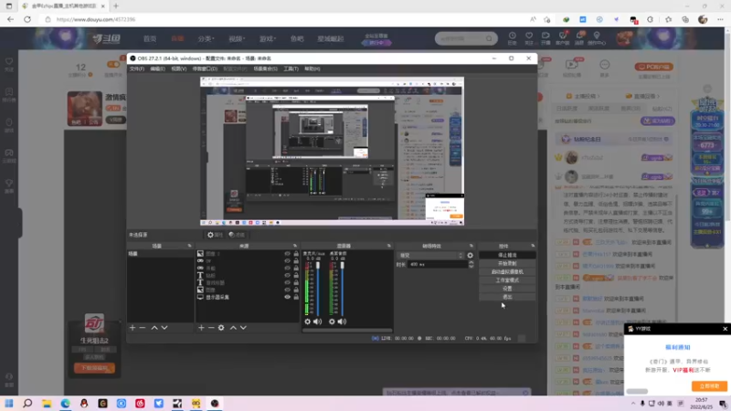Toggle lock on the first text source
Image resolution: width=731 pixels, height=411 pixels.
pyautogui.click(x=296, y=276)
